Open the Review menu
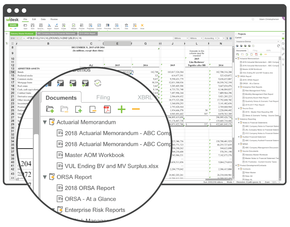 pos(54,19)
